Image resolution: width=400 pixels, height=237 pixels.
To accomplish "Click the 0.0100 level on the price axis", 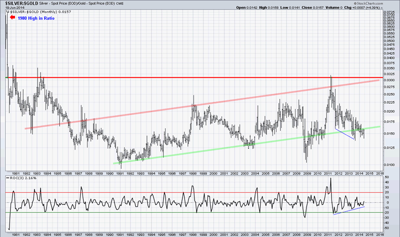I will 388,165.
